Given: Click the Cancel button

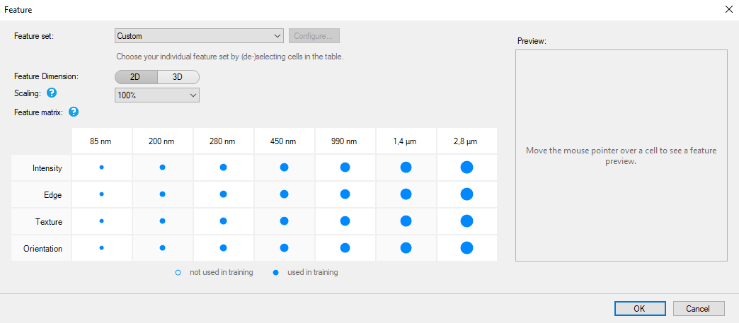Looking at the screenshot, I should [699, 309].
